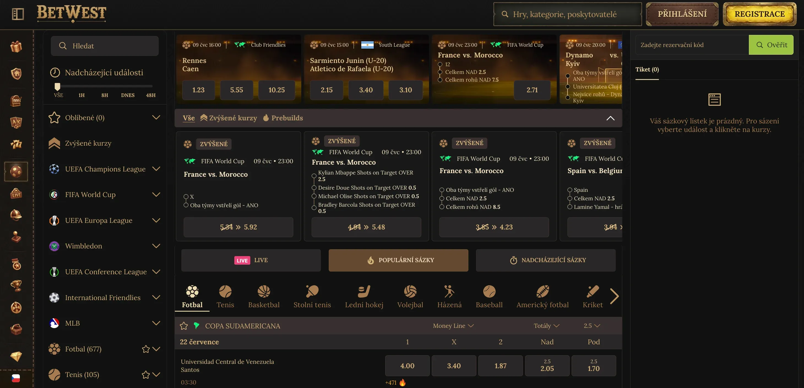The image size is (804, 388).
Task: Switch to the Zvýšené kurzy tab
Action: [229, 118]
